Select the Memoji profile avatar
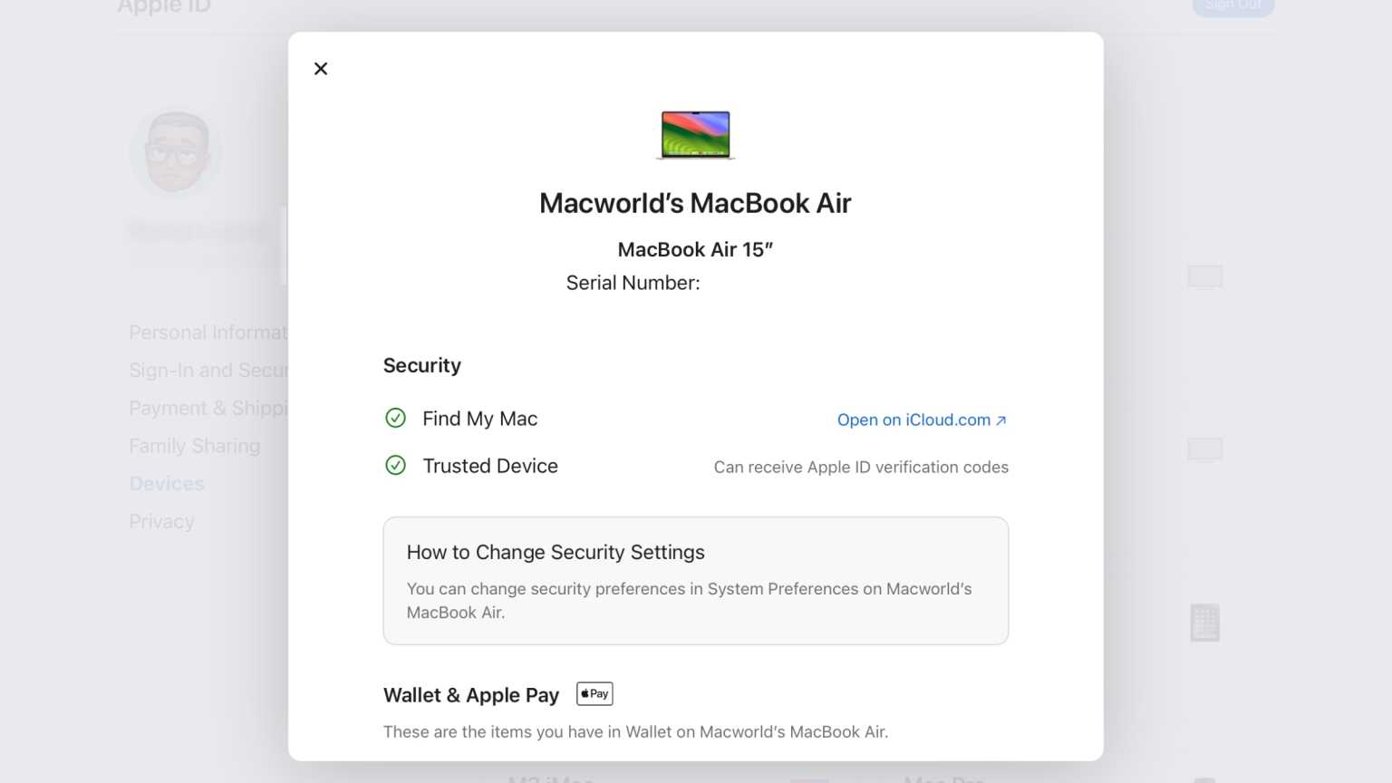The height and width of the screenshot is (783, 1392). click(x=176, y=152)
